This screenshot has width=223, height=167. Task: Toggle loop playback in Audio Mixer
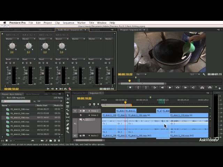coord(66,89)
